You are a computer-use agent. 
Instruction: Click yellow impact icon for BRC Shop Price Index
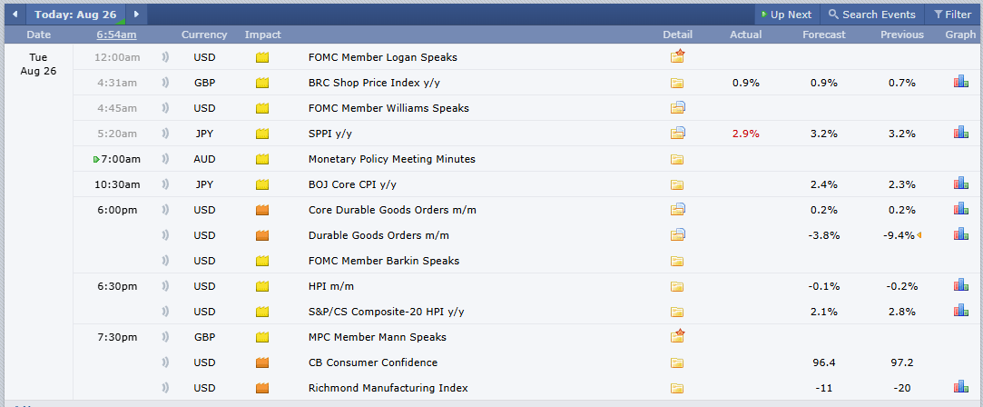coord(262,83)
